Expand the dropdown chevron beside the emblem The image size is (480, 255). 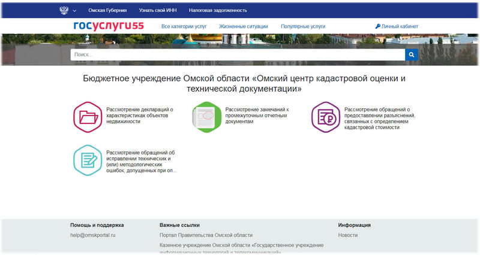[74, 11]
